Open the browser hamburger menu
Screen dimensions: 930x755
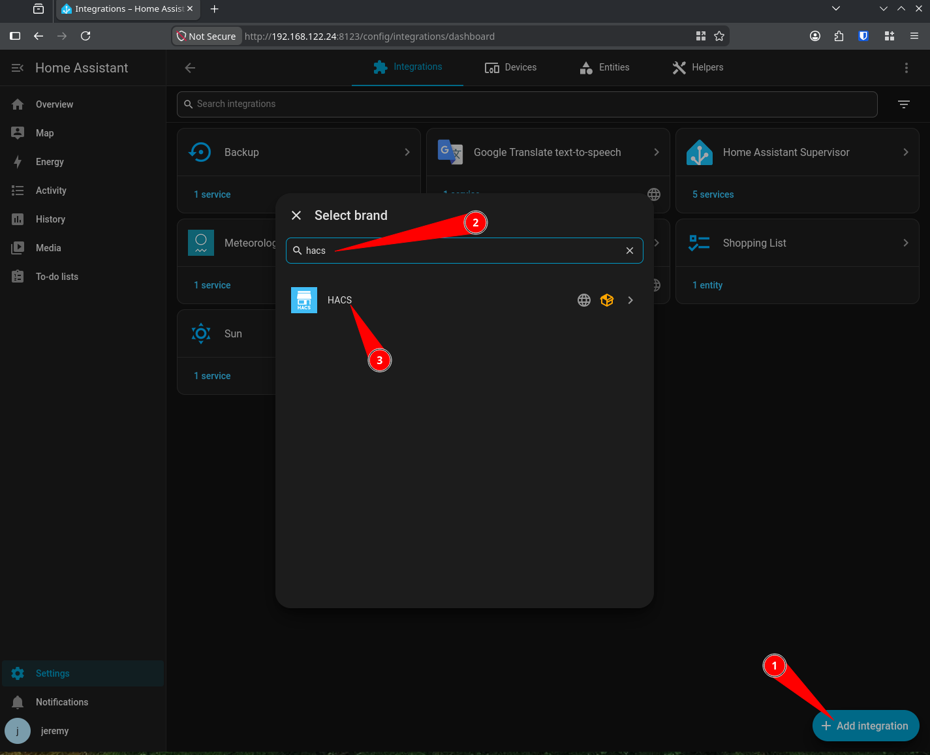click(x=914, y=36)
